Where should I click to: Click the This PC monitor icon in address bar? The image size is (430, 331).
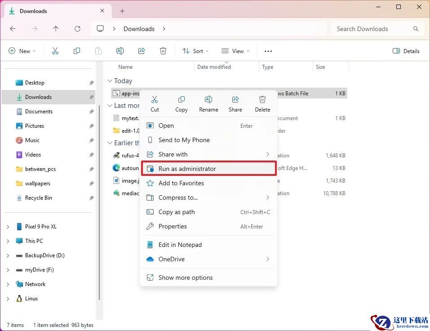pos(100,29)
